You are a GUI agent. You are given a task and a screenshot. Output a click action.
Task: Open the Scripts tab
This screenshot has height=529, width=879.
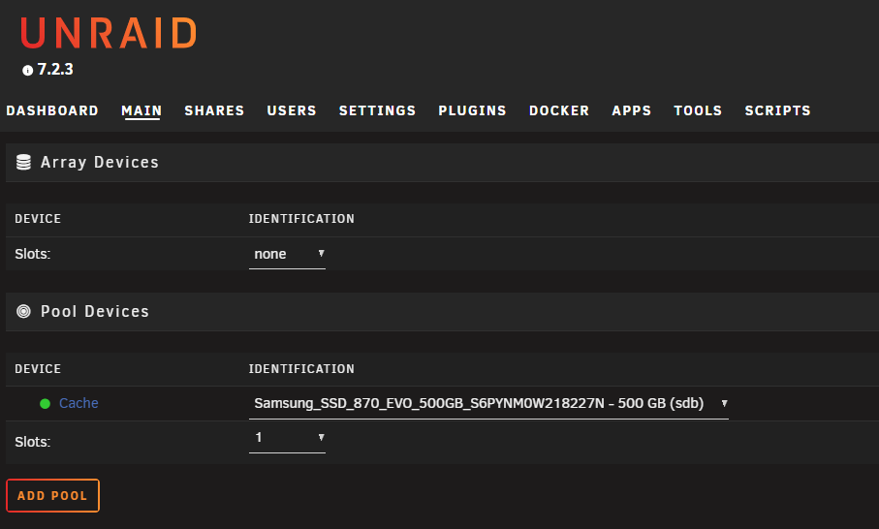click(777, 110)
